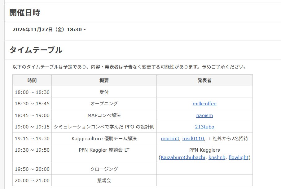Click the Kaggriculture 優勝チーム解法 cell
Image resolution: width=281 pixels, height=189 pixels.
[104, 138]
